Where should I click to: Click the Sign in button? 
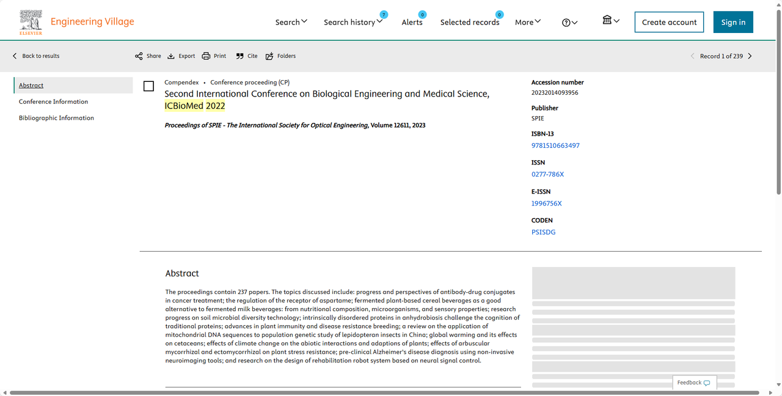point(733,22)
